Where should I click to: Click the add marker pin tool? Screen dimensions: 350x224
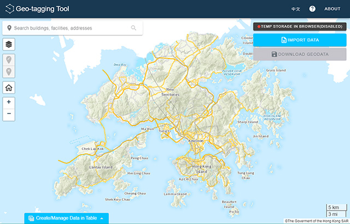9,60
